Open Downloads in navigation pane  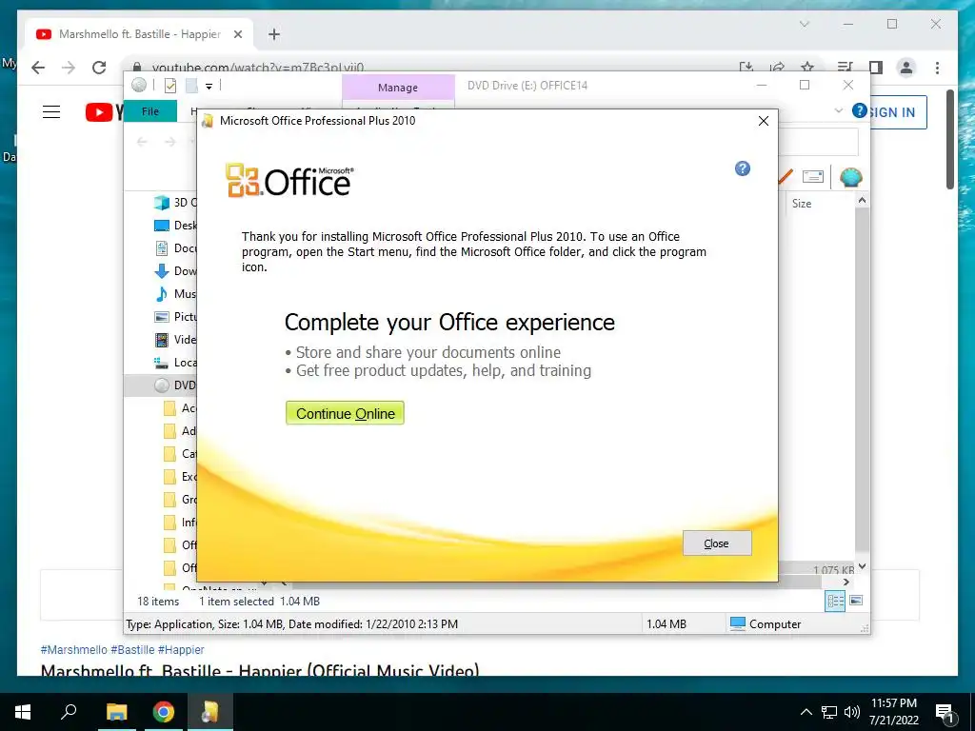coord(176,271)
